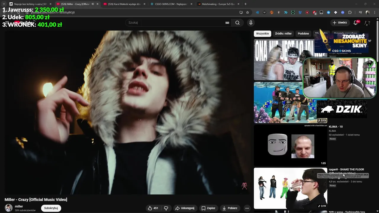Like the Miller - Crazy video
The height and width of the screenshot is (213, 379).
click(153, 208)
